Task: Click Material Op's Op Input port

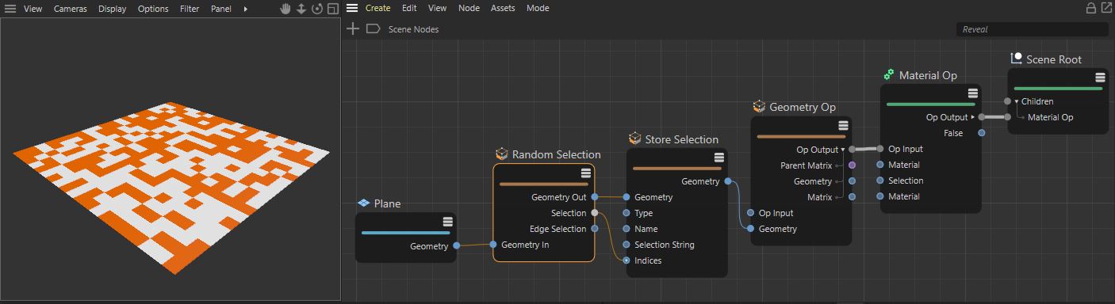Action: 879,149
